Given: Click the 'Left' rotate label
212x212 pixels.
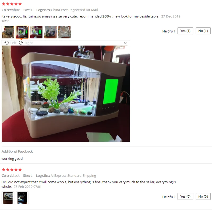Looking at the screenshot, I should (13, 43).
